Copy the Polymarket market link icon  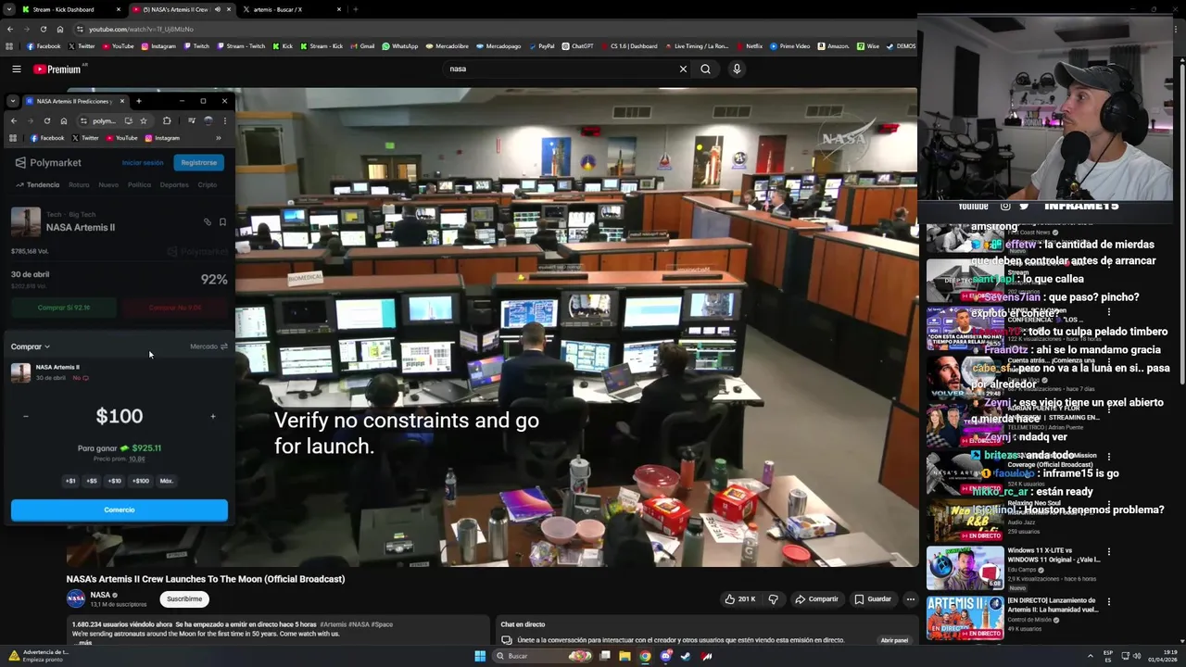208,222
